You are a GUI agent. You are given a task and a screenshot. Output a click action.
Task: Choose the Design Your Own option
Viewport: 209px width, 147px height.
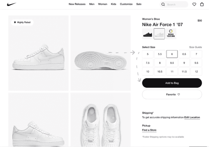pyautogui.click(x=171, y=34)
